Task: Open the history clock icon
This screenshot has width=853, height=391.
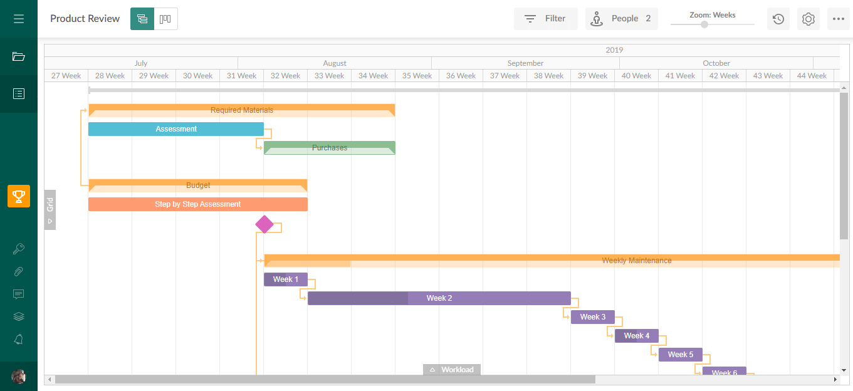Action: click(x=778, y=19)
